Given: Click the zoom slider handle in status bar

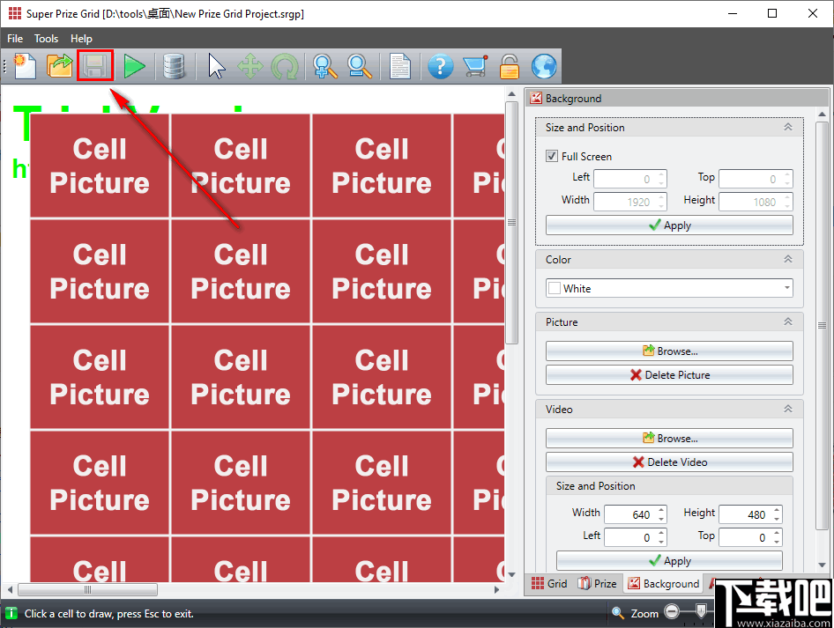Looking at the screenshot, I should point(701,611).
